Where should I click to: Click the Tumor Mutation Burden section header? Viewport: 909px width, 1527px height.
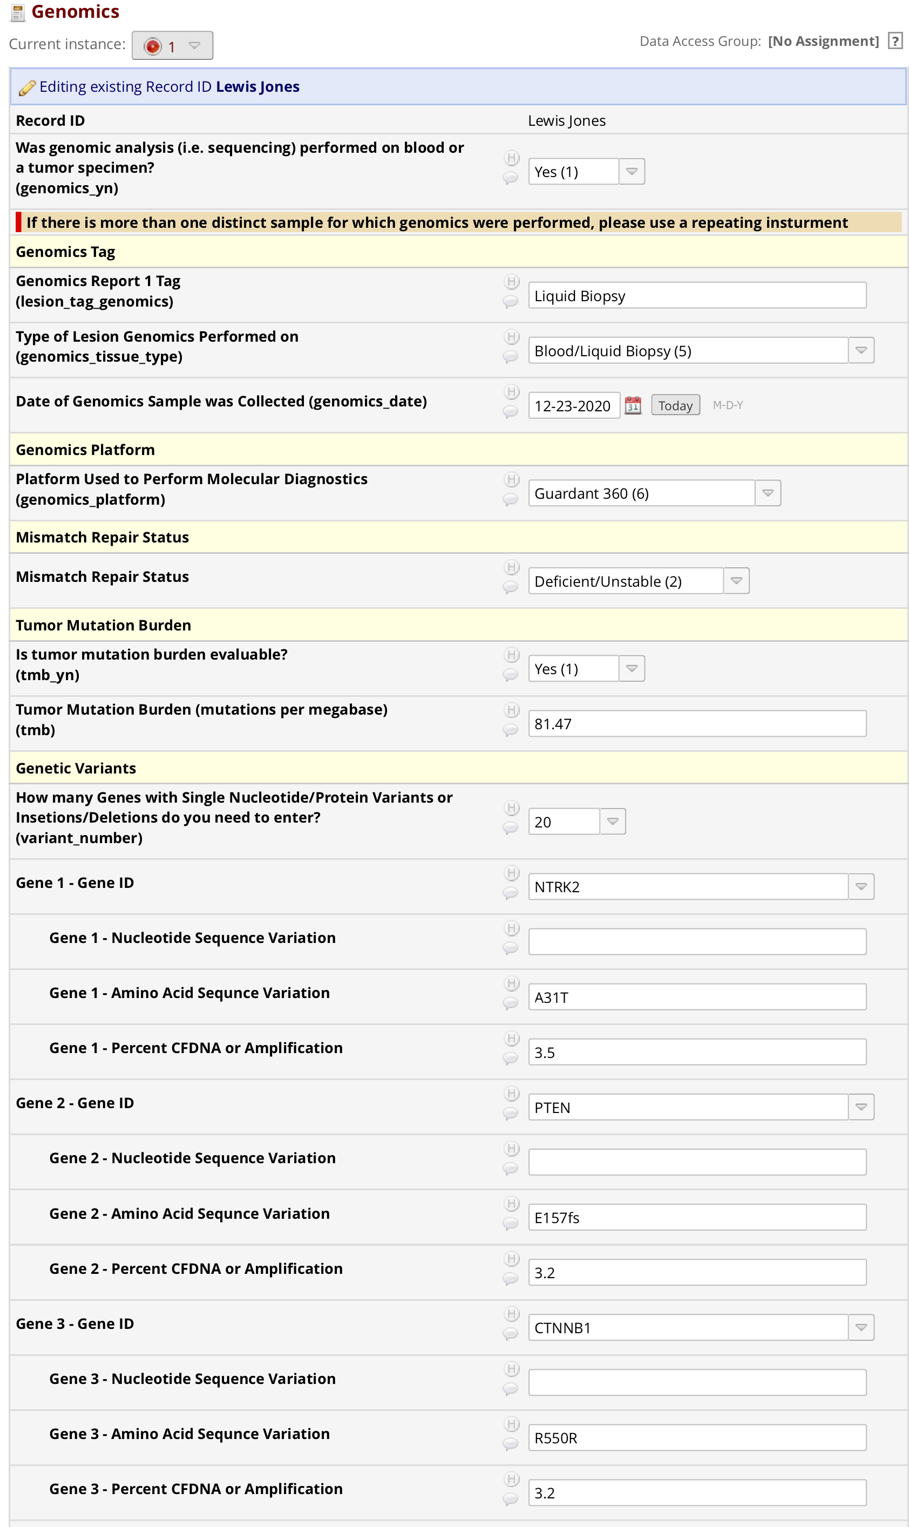pos(458,625)
